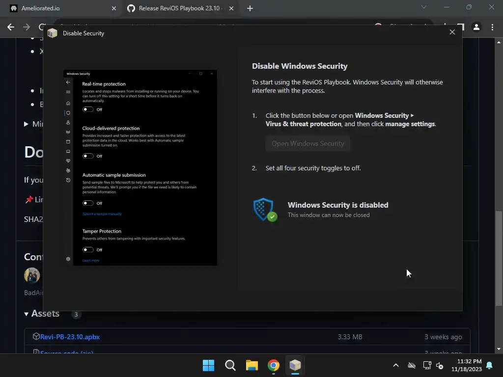Image resolution: width=503 pixels, height=377 pixels.
Task: Click the Disable Security app icon in title bar
Action: click(52, 33)
